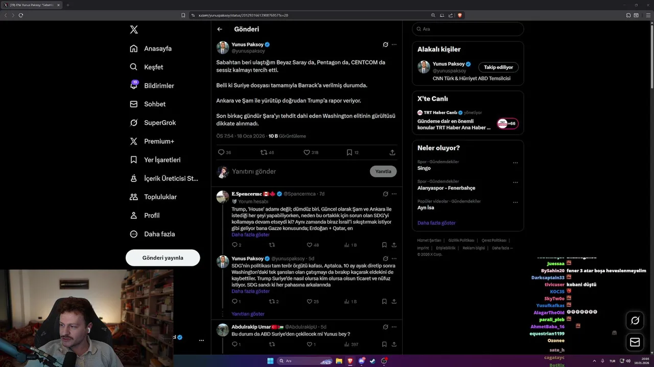
Task: Open more options on main post
Action: [x=394, y=44]
